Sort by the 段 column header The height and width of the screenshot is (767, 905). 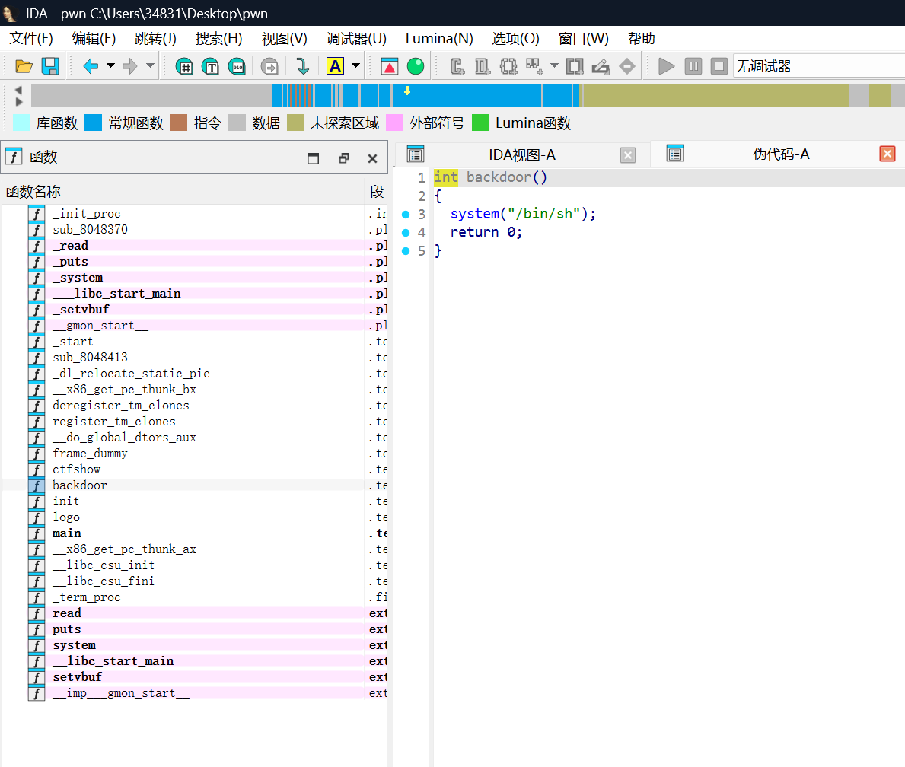point(377,192)
